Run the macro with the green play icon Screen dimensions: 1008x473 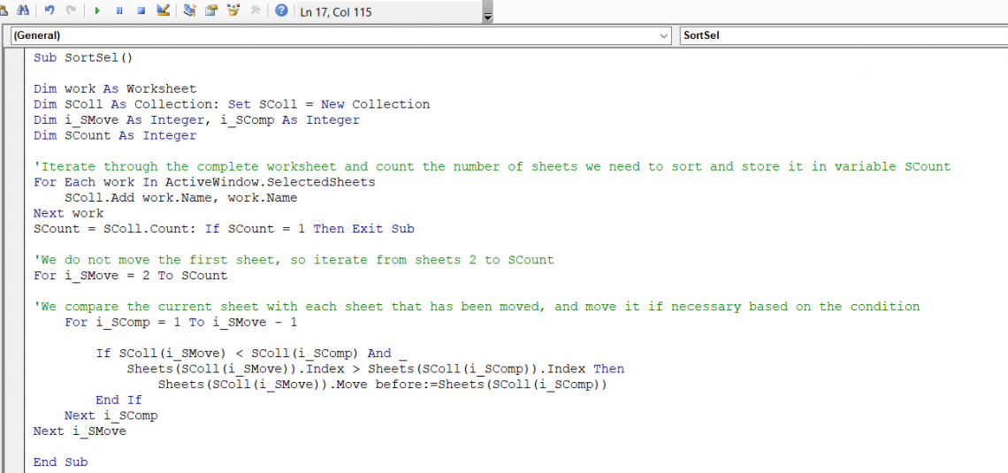pyautogui.click(x=97, y=11)
